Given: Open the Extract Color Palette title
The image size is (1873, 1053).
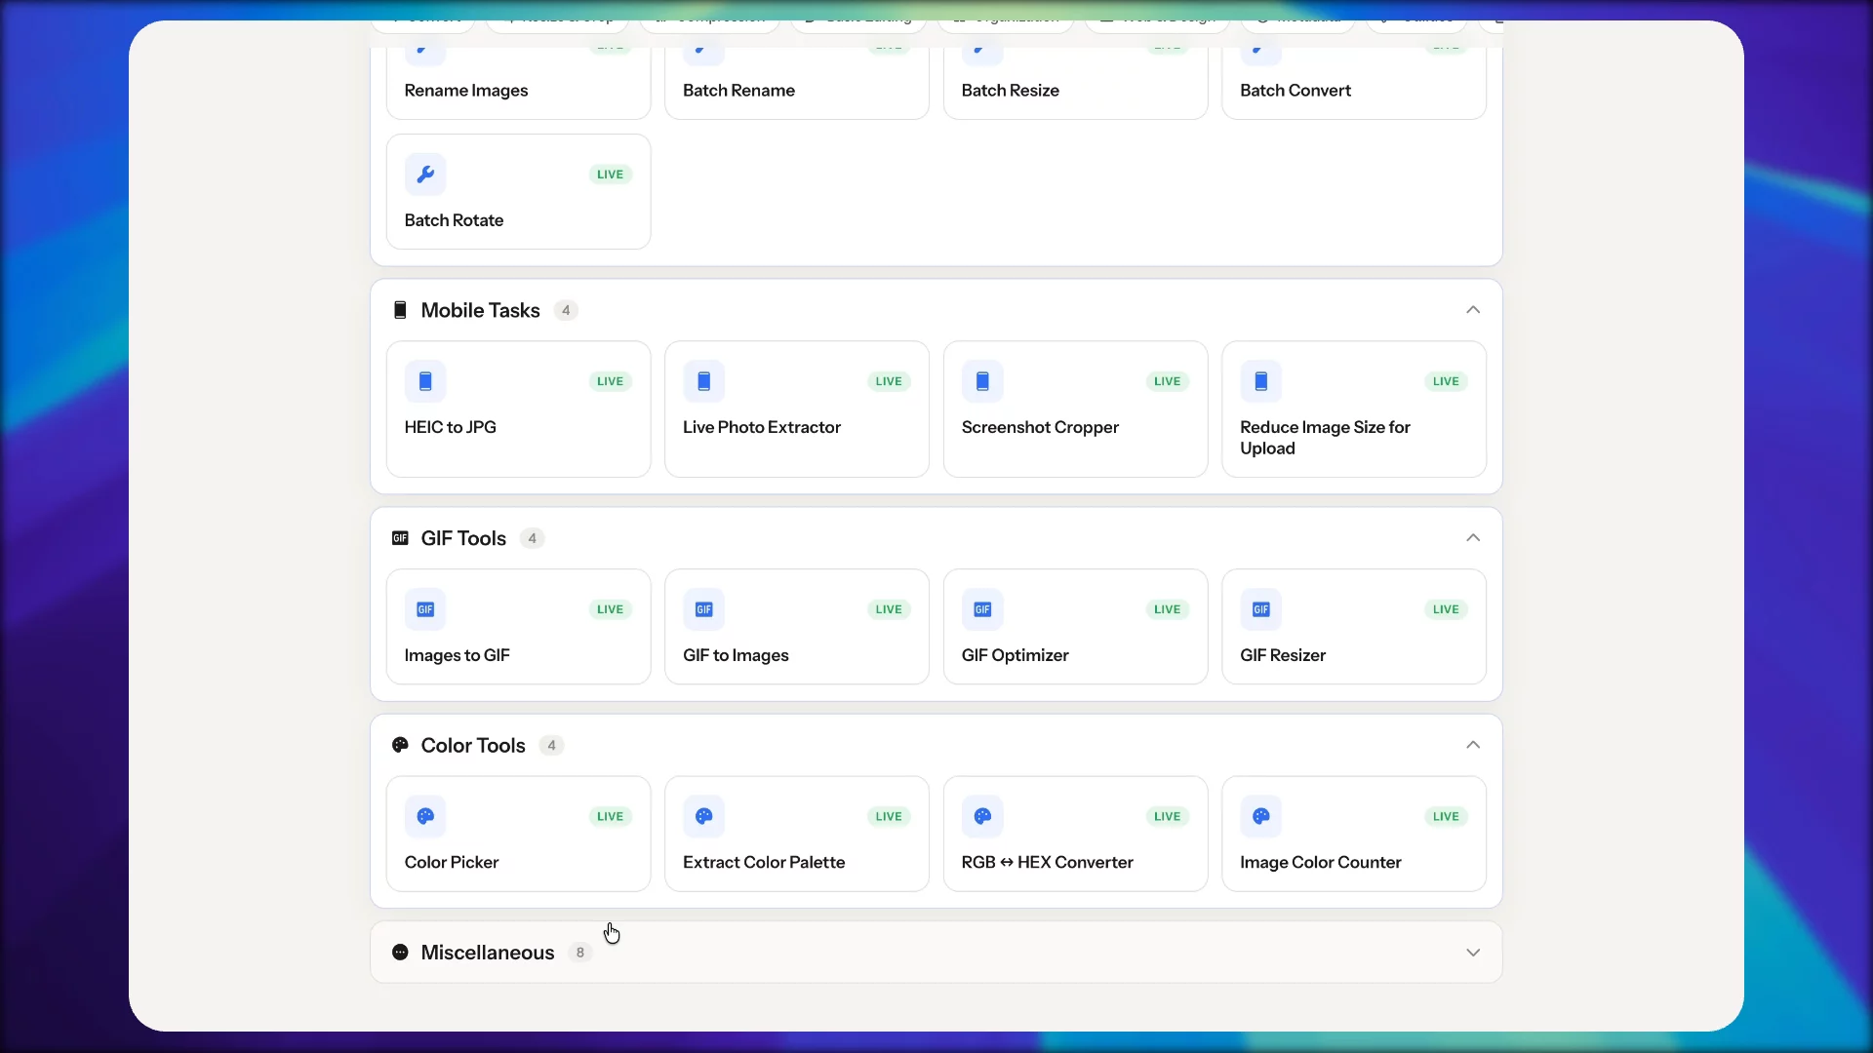Looking at the screenshot, I should pyautogui.click(x=764, y=862).
